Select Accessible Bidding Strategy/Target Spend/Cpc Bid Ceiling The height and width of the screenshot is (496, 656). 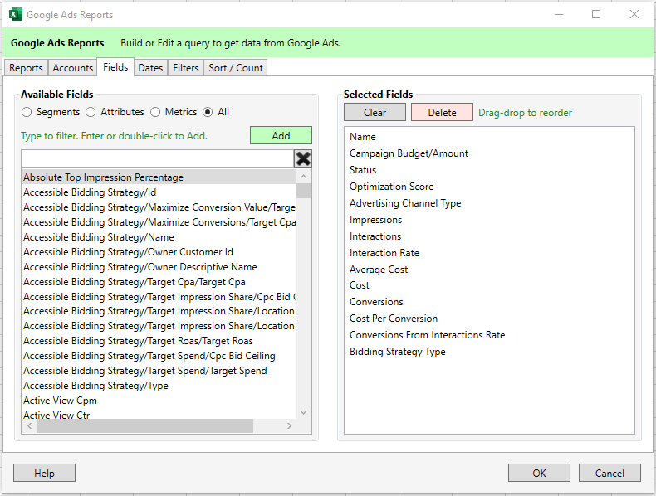pos(159,356)
